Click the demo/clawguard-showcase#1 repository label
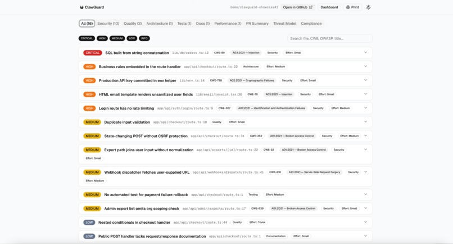 pos(254,7)
